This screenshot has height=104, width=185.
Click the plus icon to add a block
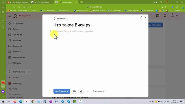50,31
